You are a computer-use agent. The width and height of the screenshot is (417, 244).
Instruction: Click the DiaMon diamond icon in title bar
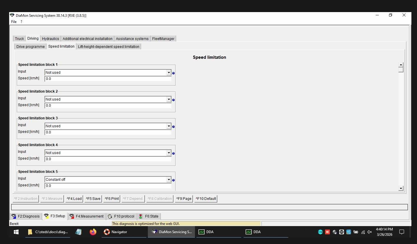pos(12,15)
